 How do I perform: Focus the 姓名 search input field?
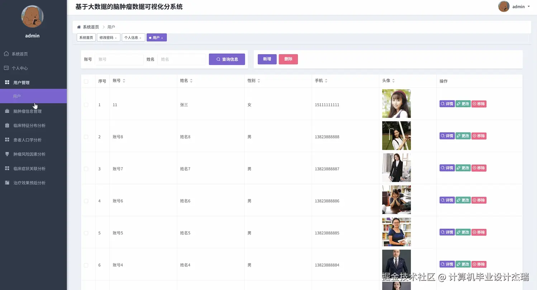[x=182, y=59]
